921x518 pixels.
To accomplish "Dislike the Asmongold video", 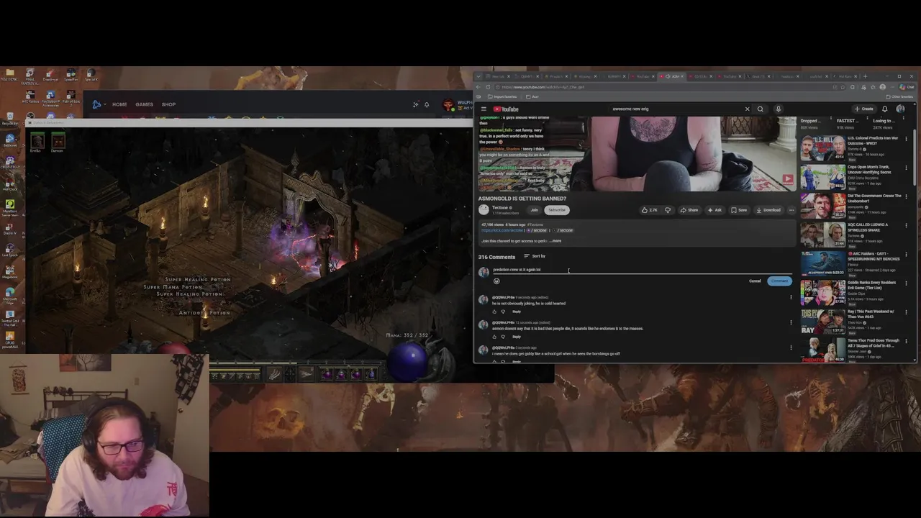I will pyautogui.click(x=668, y=210).
